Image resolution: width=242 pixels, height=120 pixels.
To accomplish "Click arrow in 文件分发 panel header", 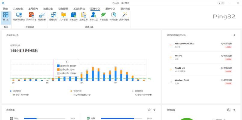I will (234, 110).
